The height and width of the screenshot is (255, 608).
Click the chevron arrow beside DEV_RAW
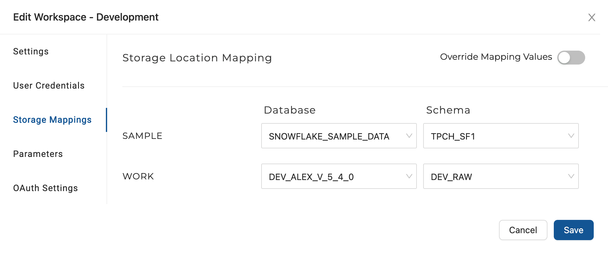pos(571,176)
